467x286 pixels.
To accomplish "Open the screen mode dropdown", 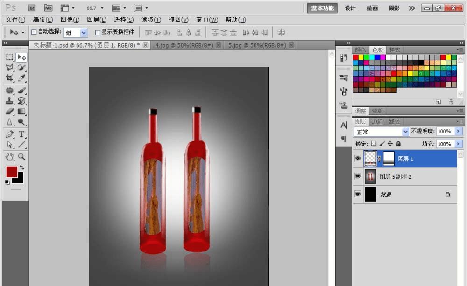I will 141,8.
